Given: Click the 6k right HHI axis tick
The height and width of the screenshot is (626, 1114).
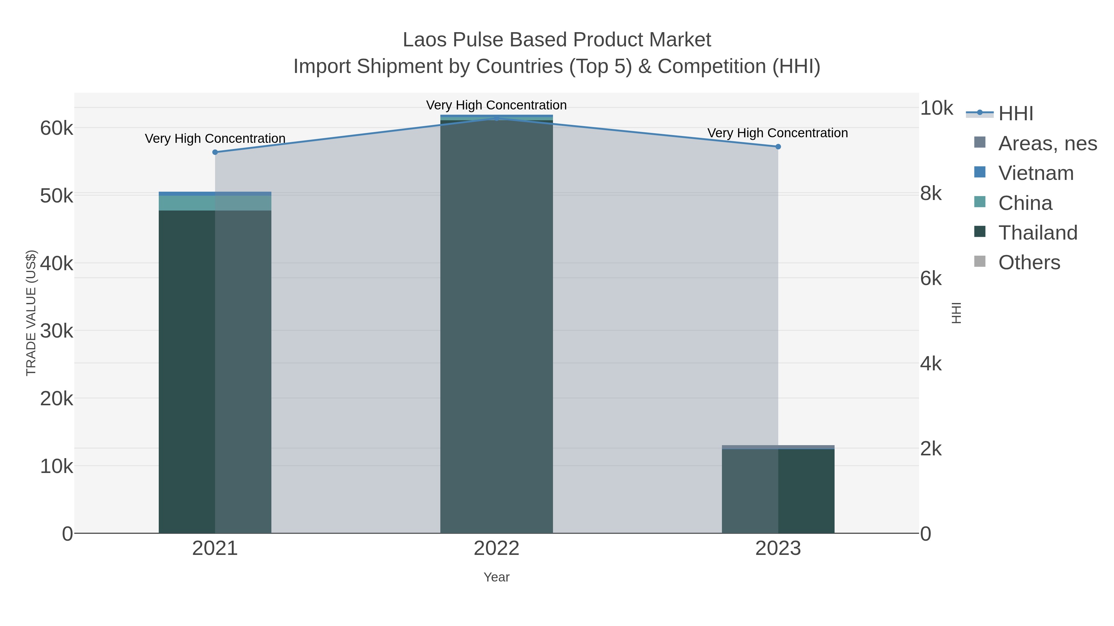Looking at the screenshot, I should (930, 279).
